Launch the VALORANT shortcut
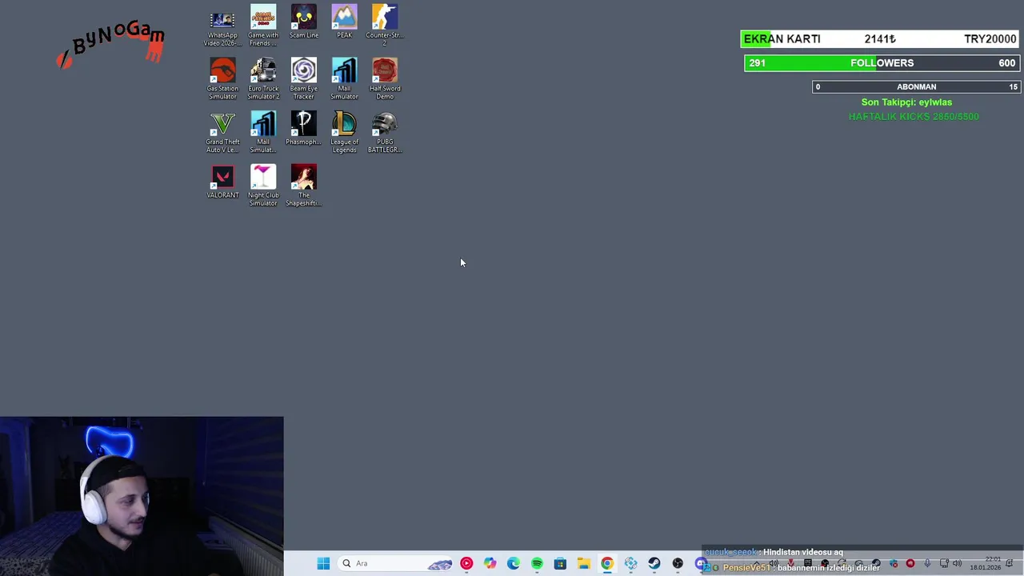1024x576 pixels. click(x=222, y=182)
